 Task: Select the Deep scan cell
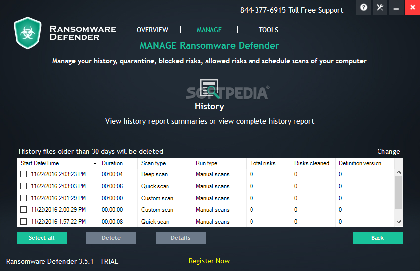click(x=154, y=174)
